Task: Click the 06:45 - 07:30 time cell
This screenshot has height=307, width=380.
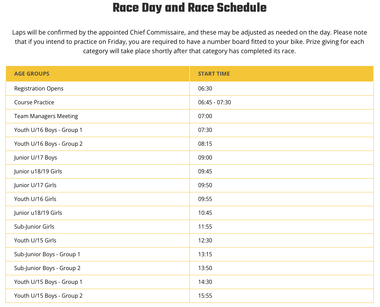Action: pos(214,102)
